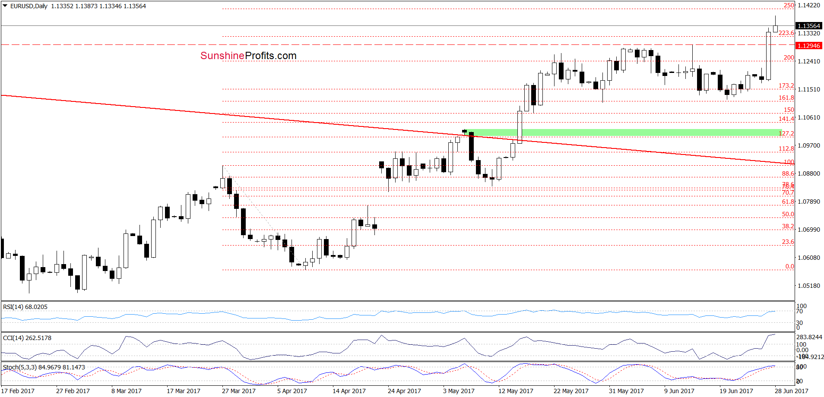This screenshot has height=397, width=824.
Task: Click the 17 Feb 2017 date label
Action: click(18, 391)
